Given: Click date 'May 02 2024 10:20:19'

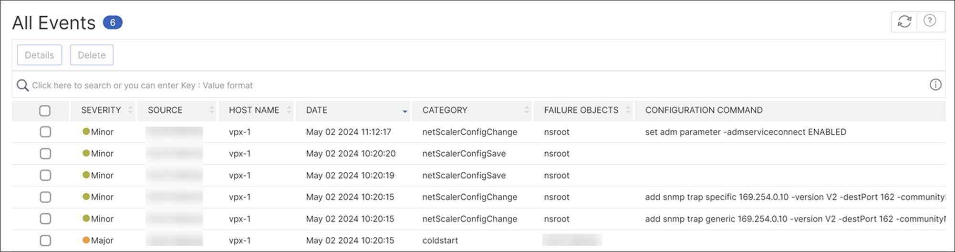Looking at the screenshot, I should pos(350,176).
